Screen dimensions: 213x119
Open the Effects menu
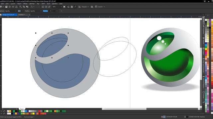pyautogui.click(x=25, y=4)
